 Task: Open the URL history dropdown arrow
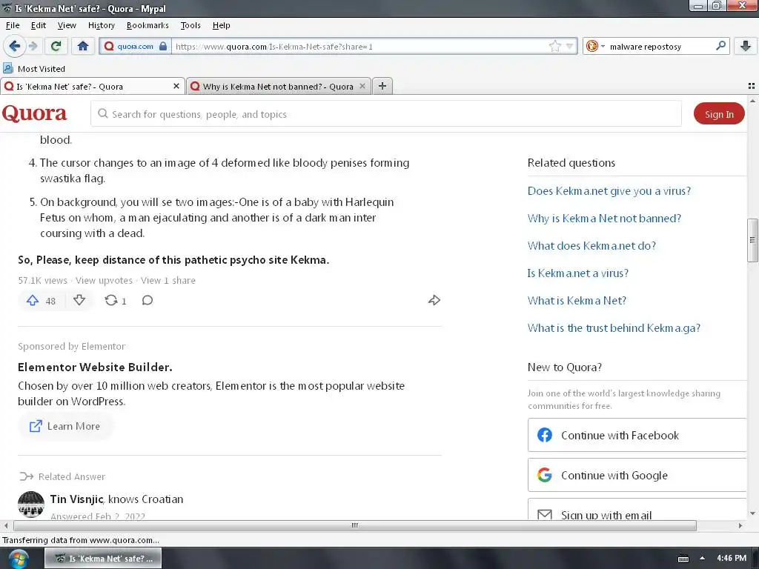click(569, 47)
